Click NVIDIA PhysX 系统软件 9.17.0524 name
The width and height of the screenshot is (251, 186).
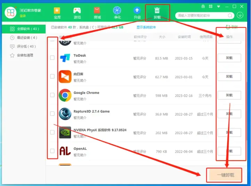pyautogui.click(x=100, y=130)
